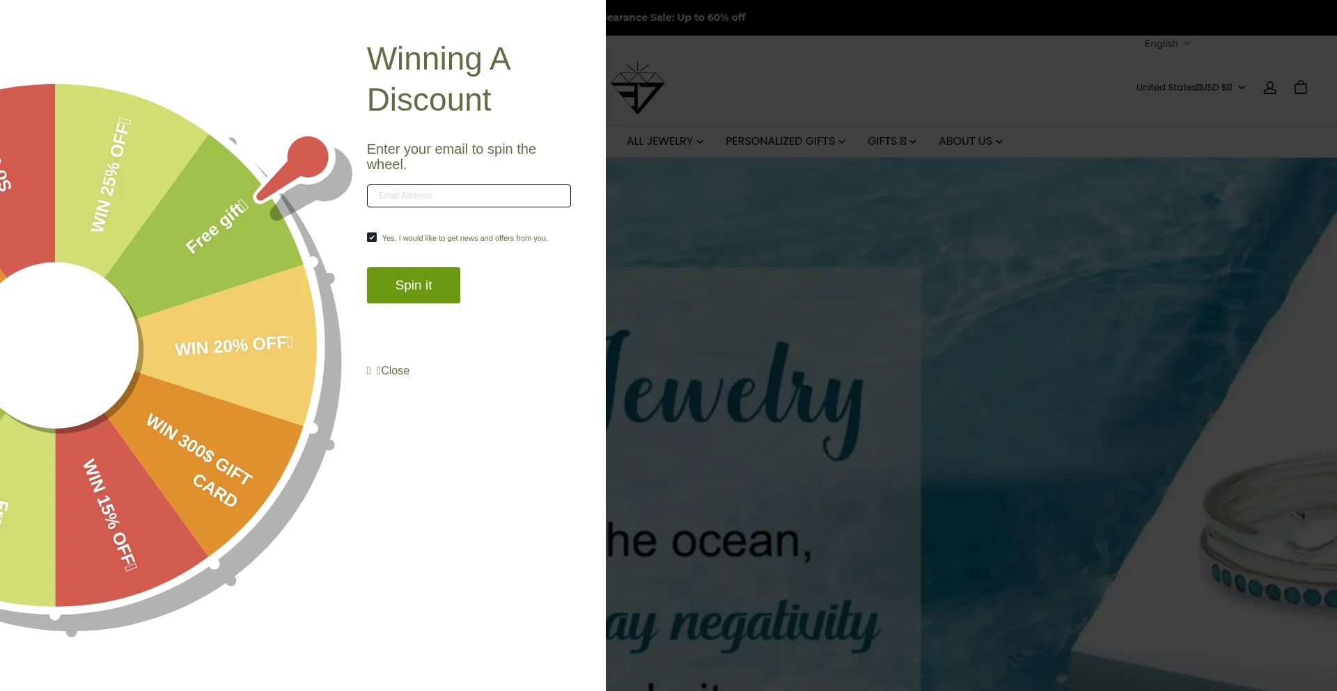Click the Clearance Sale announcement banner
The image size is (1337, 691).
click(x=675, y=17)
